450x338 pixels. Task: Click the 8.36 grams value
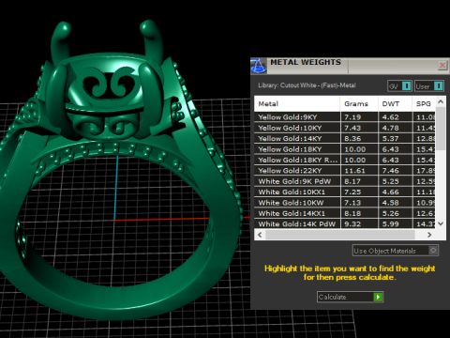(x=352, y=138)
